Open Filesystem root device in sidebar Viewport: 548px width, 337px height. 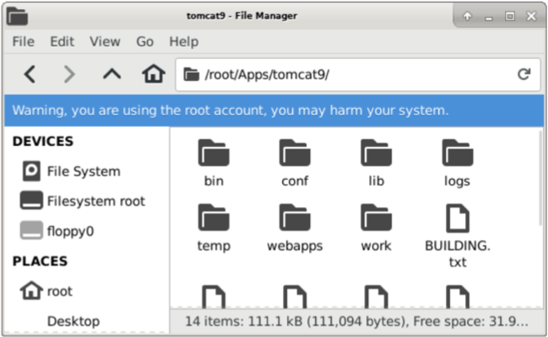[x=83, y=201]
